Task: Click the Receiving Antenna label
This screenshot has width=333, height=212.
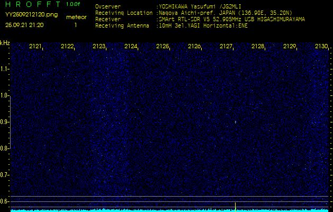Action: (x=122, y=26)
